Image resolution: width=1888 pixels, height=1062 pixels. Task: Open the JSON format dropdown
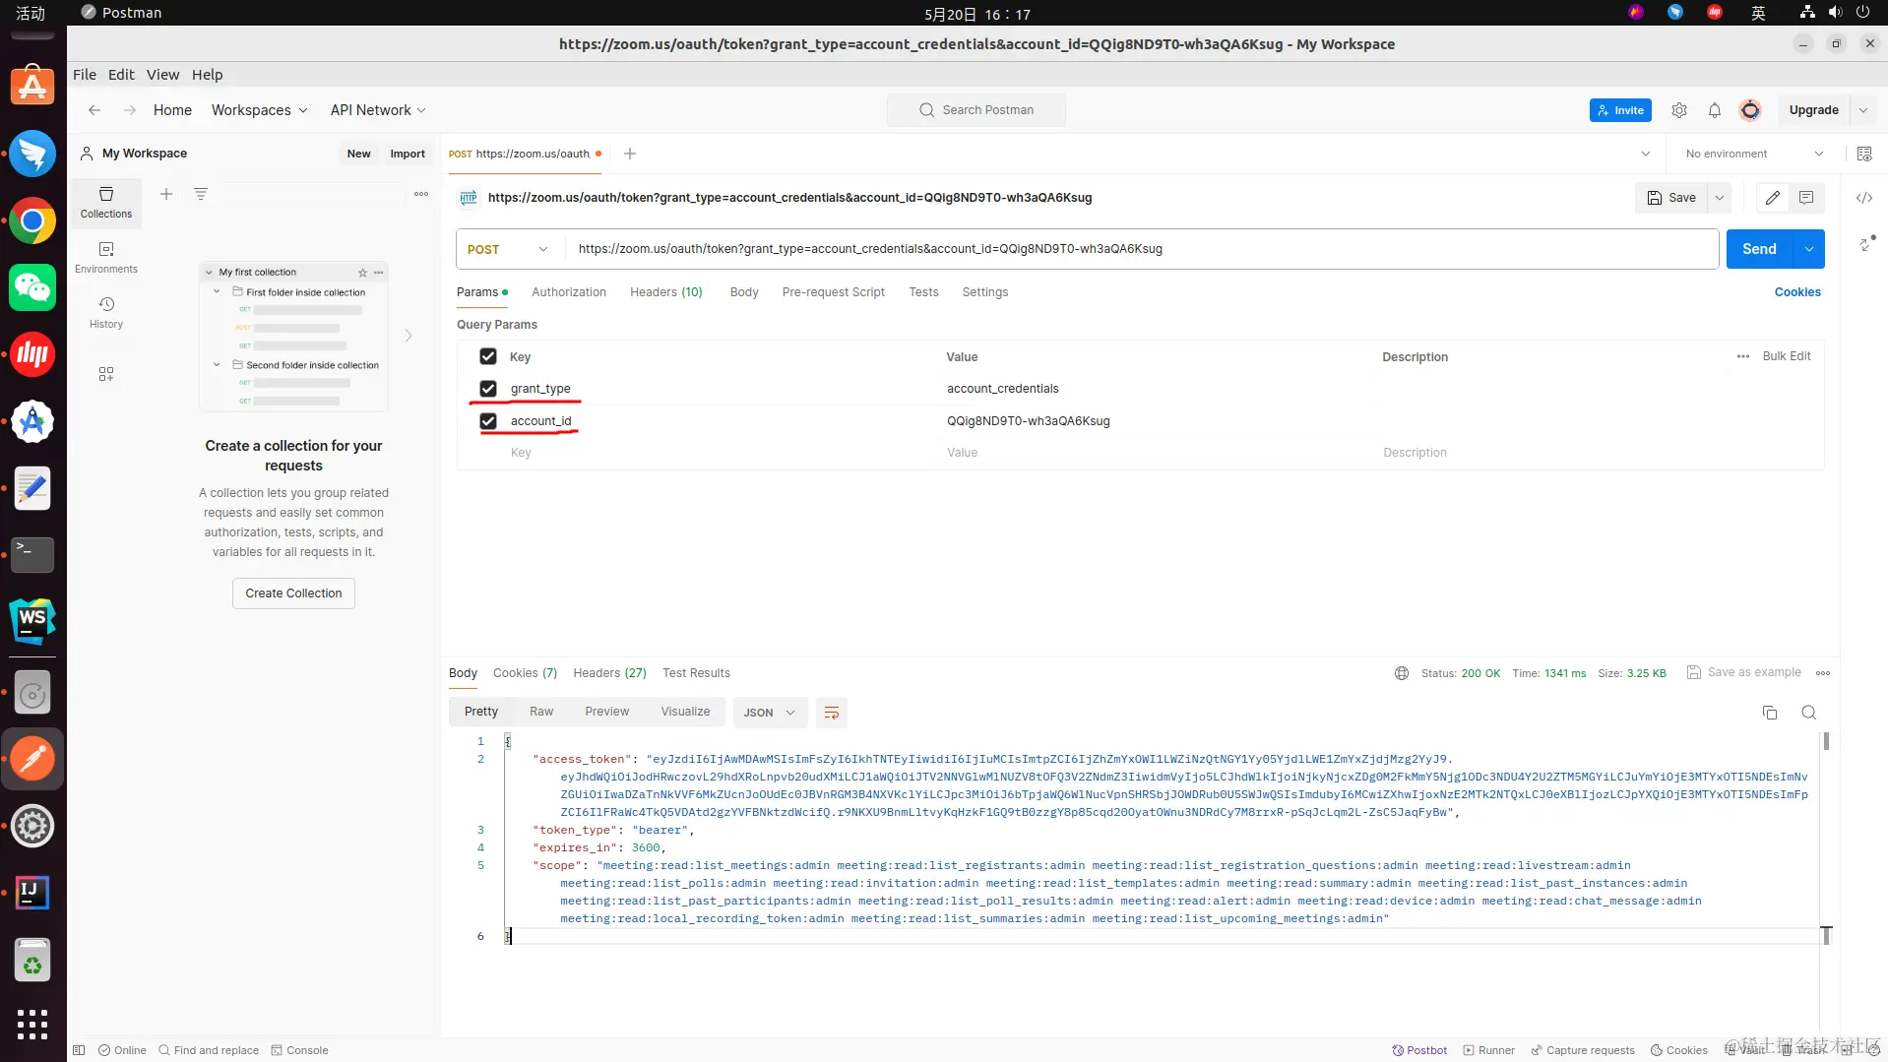770,713
